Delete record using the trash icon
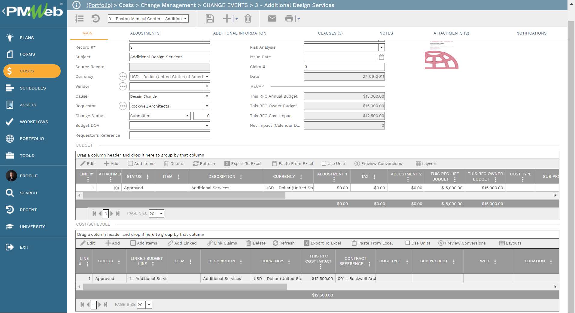The height and width of the screenshot is (313, 575). tap(248, 19)
